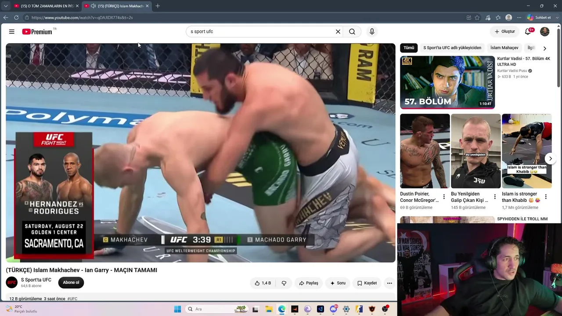Open Windows Start menu

pyautogui.click(x=177, y=309)
